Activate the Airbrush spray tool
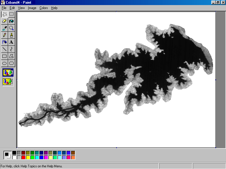The height and width of the screenshot is (169, 226). point(5,42)
